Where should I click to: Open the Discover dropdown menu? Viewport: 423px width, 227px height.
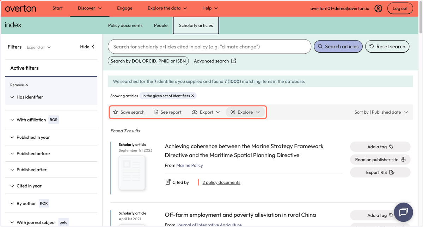90,8
